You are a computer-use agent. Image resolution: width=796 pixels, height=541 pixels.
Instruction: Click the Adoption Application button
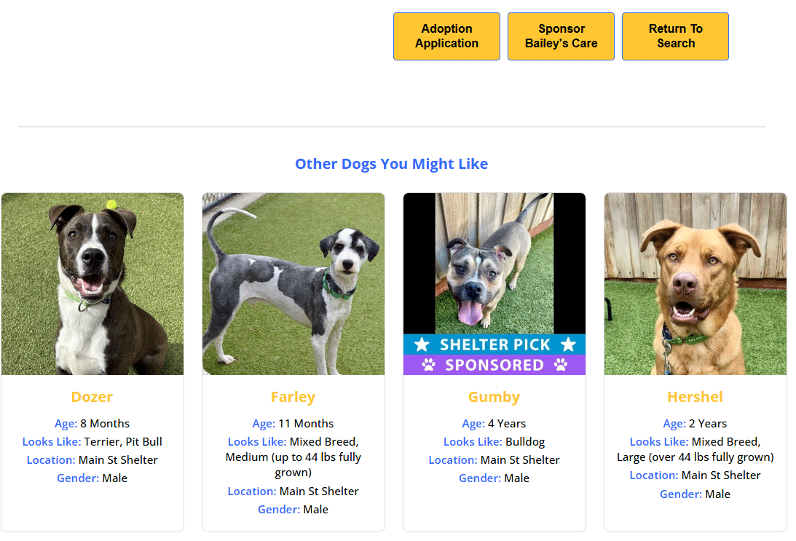point(446,36)
